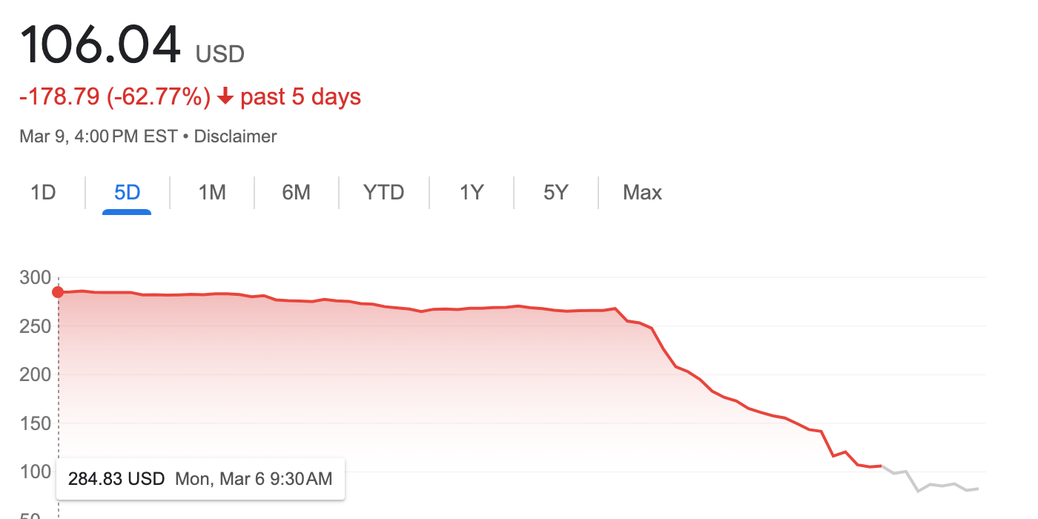Click the red dot chart marker

click(58, 292)
